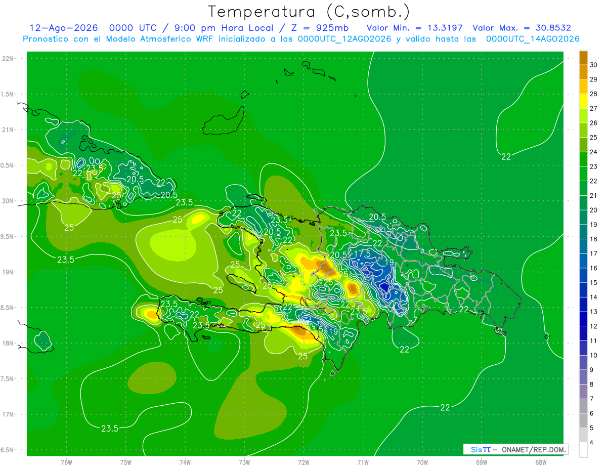Click the legend value '13' on color bar
The height and width of the screenshot is (469, 607).
tap(594, 312)
